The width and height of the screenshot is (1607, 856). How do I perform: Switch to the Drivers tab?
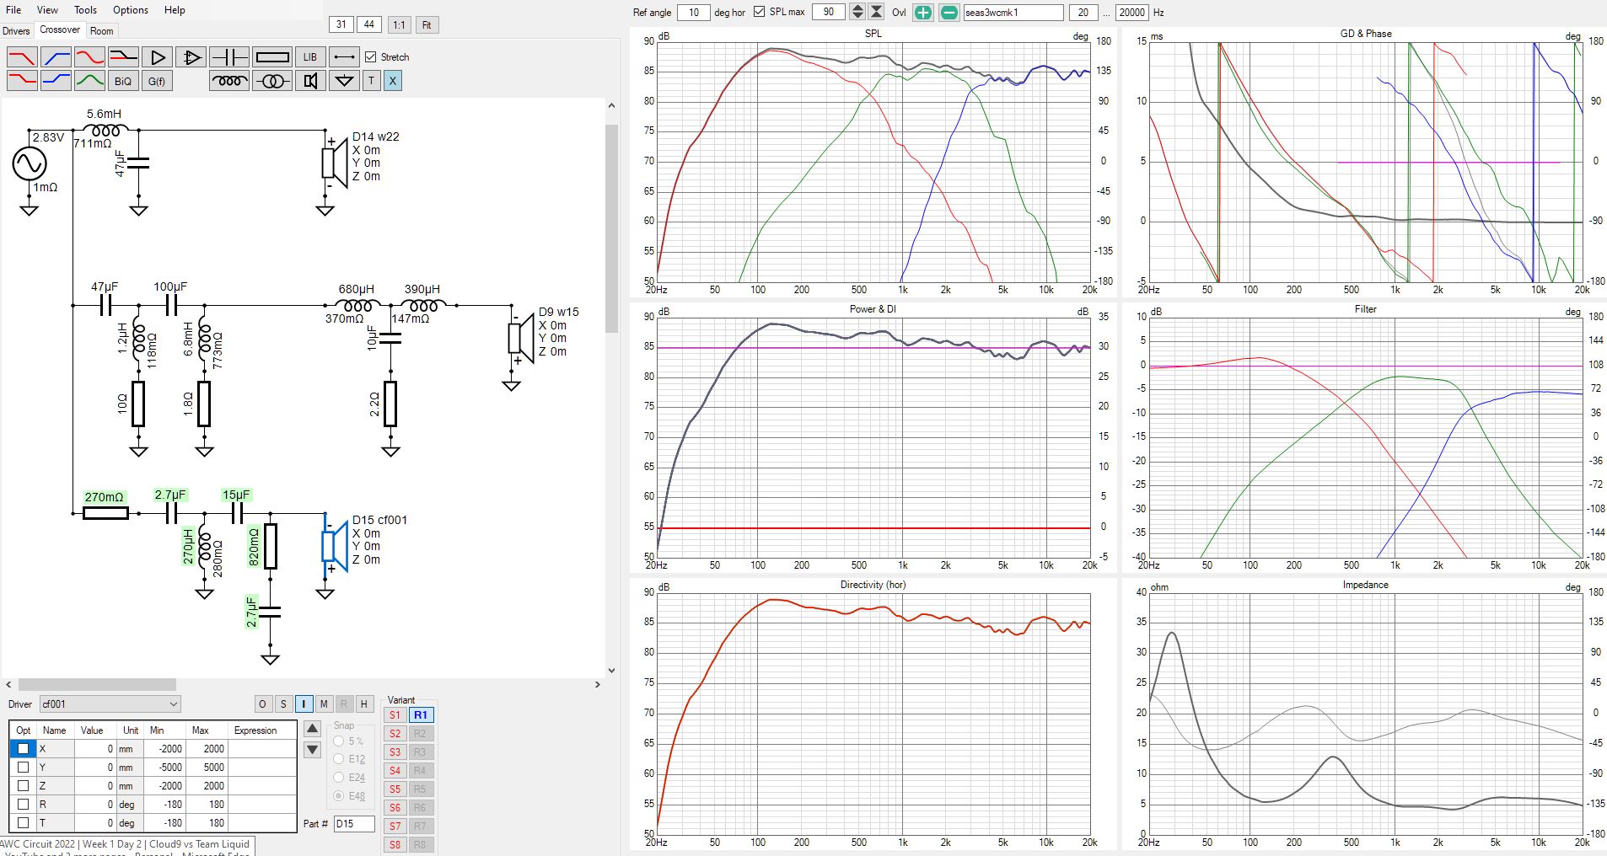(x=16, y=31)
